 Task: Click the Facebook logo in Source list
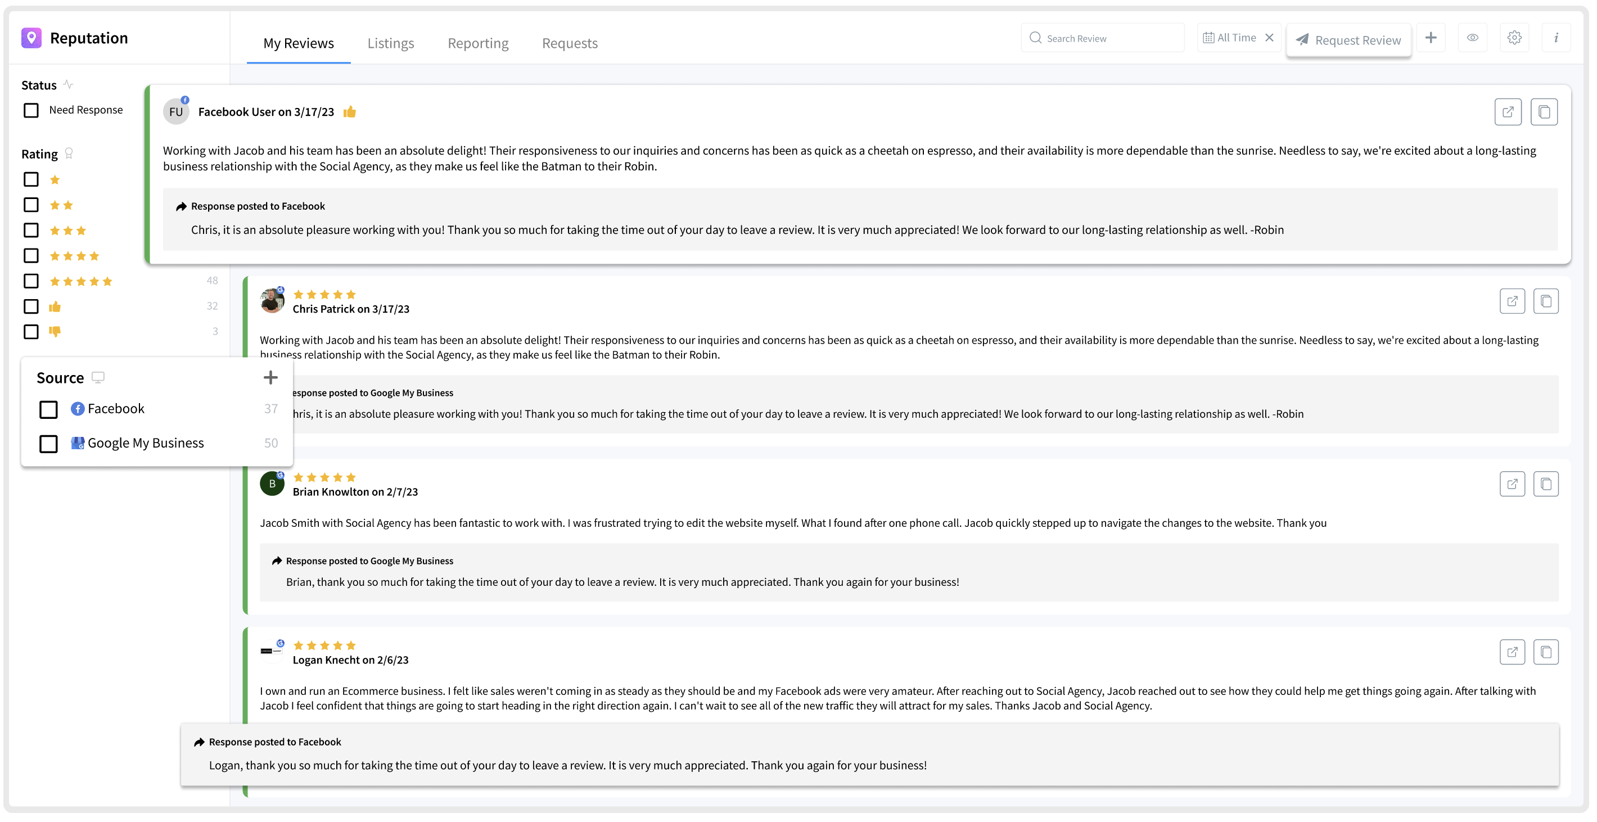coord(78,409)
